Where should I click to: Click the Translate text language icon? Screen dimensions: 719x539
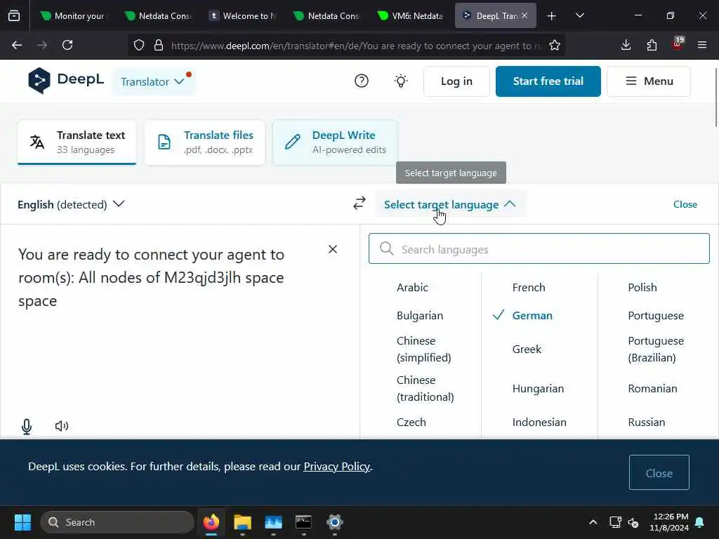pyautogui.click(x=37, y=142)
